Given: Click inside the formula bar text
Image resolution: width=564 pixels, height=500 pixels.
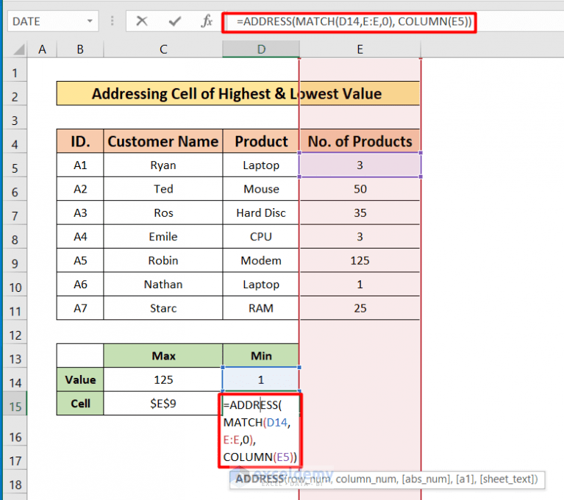Looking at the screenshot, I should (x=354, y=21).
